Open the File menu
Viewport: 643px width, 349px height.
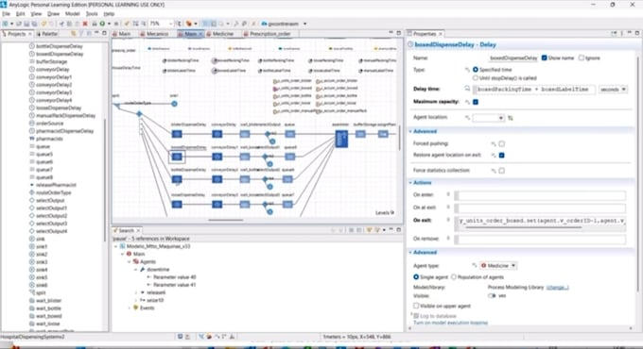pyautogui.click(x=7, y=13)
